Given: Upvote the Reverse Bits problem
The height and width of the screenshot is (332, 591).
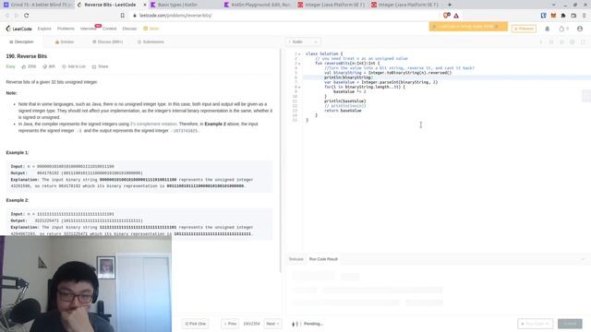Looking at the screenshot, I should click(x=29, y=66).
